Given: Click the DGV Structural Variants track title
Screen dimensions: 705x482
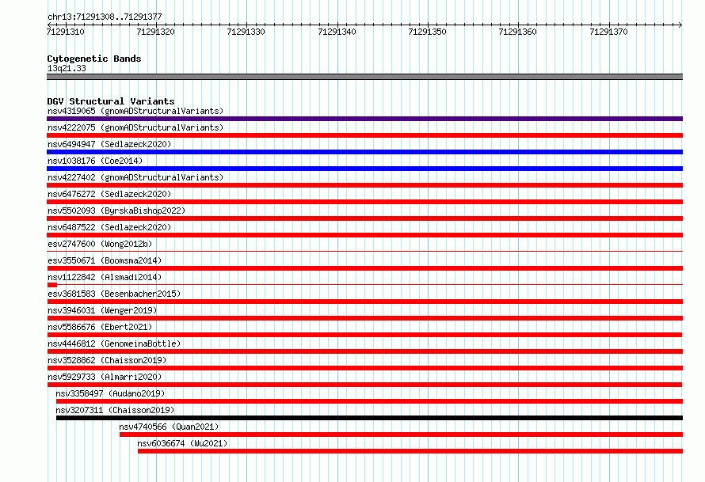Looking at the screenshot, I should (x=111, y=101).
